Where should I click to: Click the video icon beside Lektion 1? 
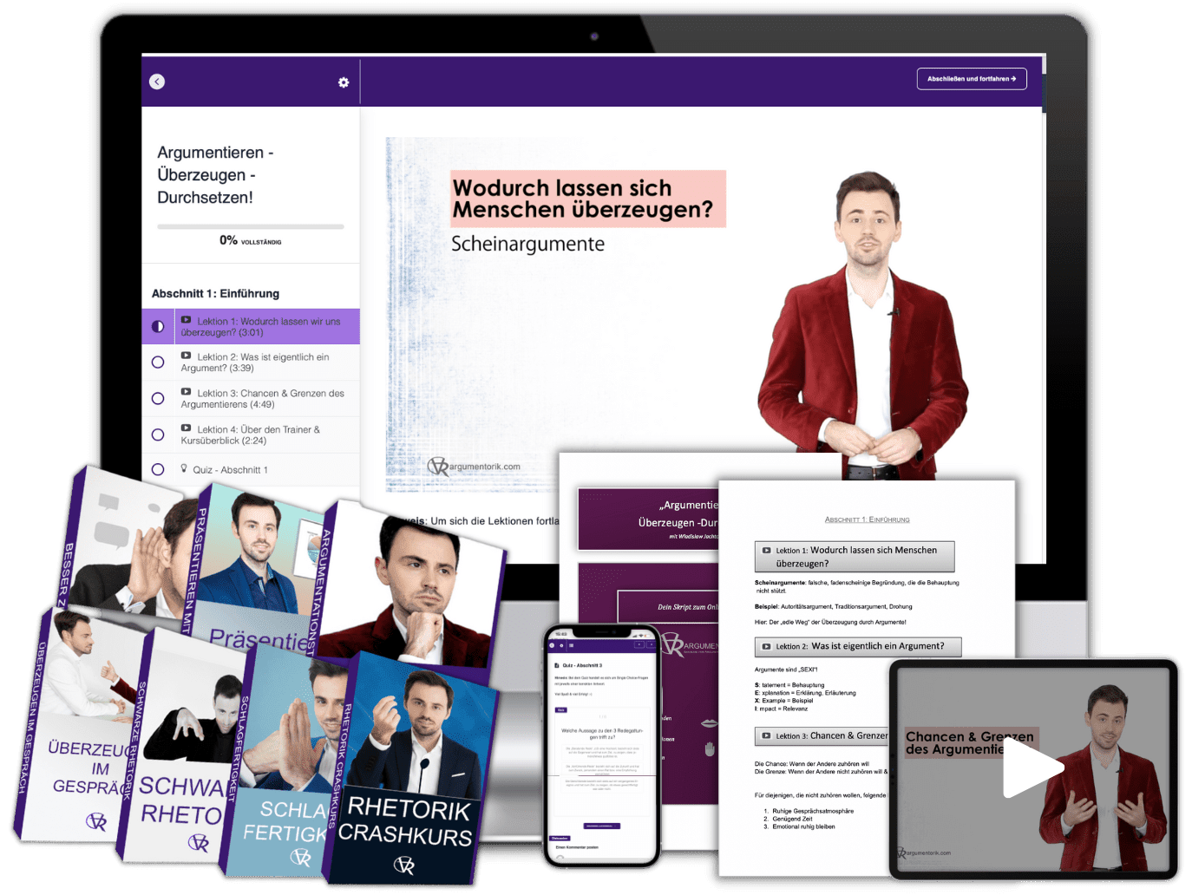pyautogui.click(x=186, y=320)
